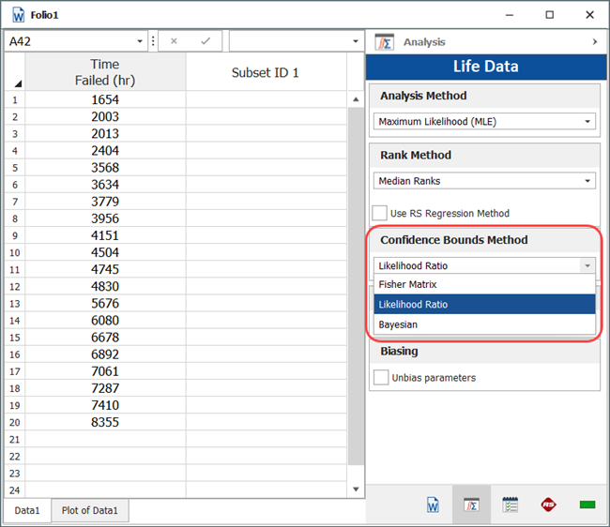Open the Rank Method dropdown
The width and height of the screenshot is (610, 527).
point(484,181)
